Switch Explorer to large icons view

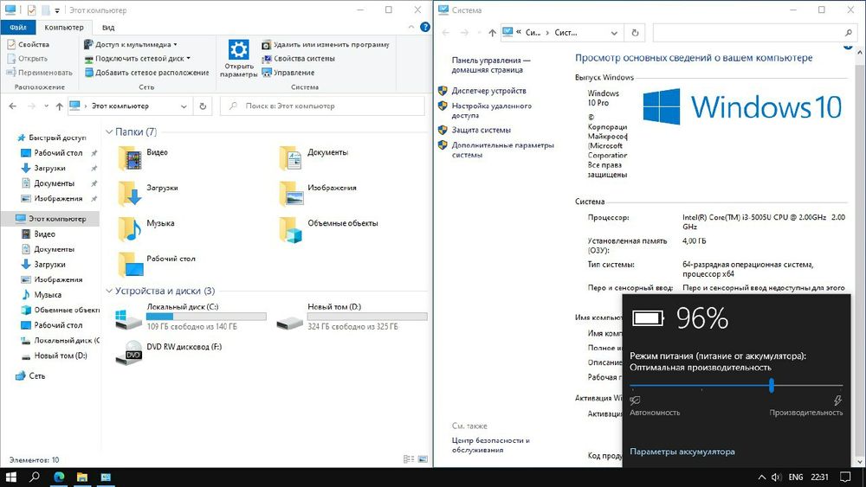click(423, 458)
